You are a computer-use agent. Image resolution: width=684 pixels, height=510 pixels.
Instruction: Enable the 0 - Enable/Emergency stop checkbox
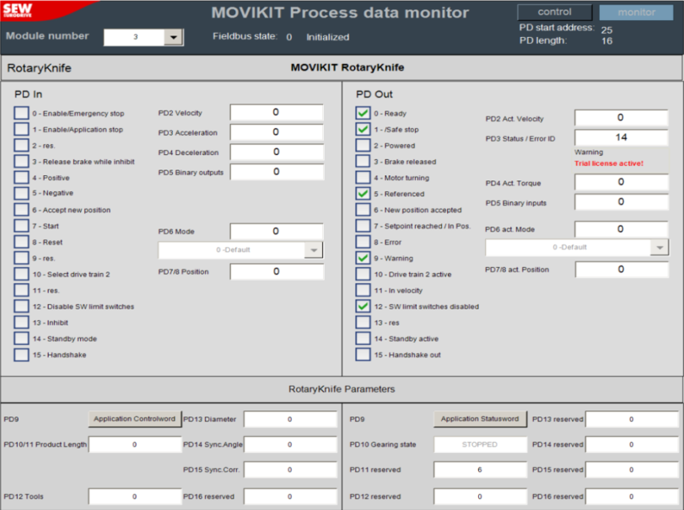pos(21,114)
